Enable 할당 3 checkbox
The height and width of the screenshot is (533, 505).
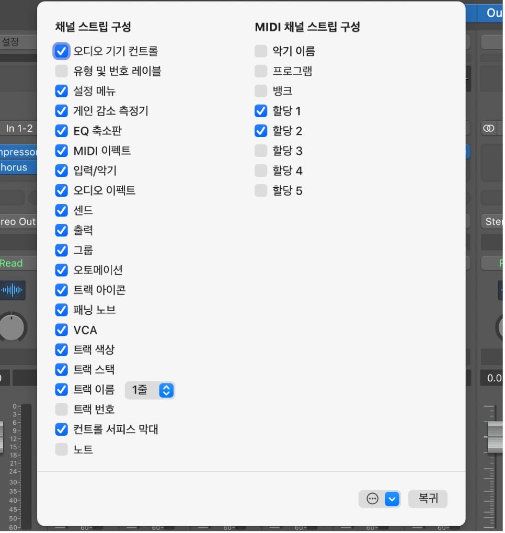261,151
